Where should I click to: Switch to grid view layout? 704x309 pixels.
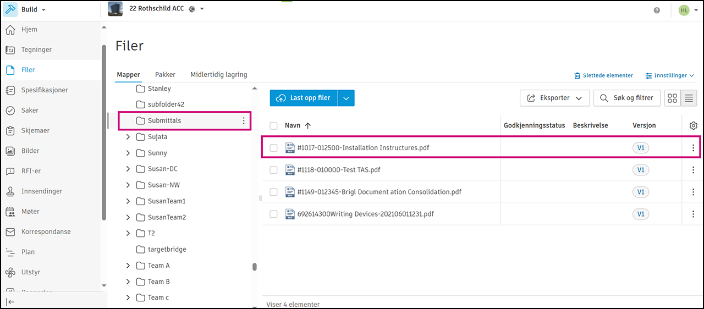[x=672, y=98]
